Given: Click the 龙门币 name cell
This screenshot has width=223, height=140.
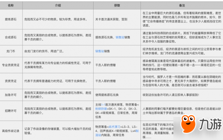Looking at the screenshot, I should click(x=11, y=51).
